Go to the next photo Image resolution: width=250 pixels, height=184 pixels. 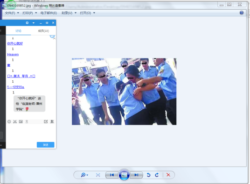click(136, 175)
